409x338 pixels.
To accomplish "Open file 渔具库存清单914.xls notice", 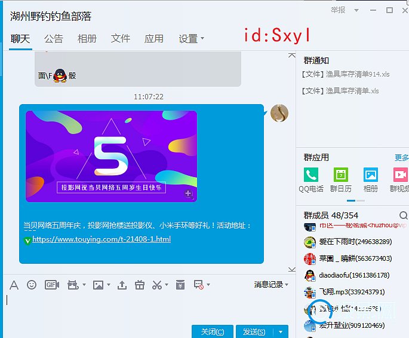I will (346, 74).
